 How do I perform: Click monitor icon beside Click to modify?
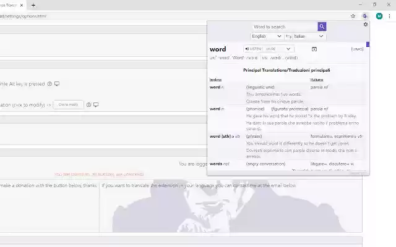click(x=96, y=104)
